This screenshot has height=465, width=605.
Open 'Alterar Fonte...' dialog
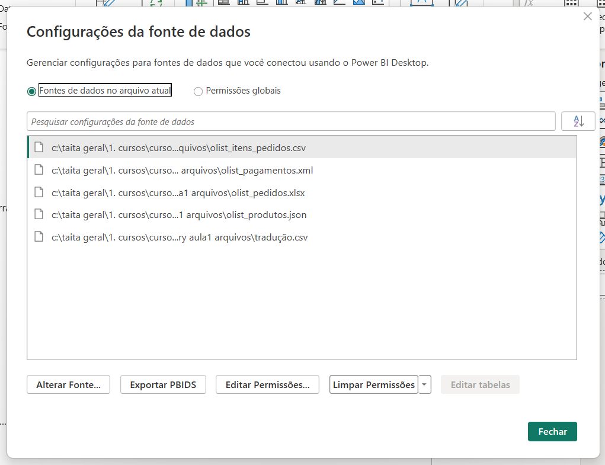(x=68, y=384)
